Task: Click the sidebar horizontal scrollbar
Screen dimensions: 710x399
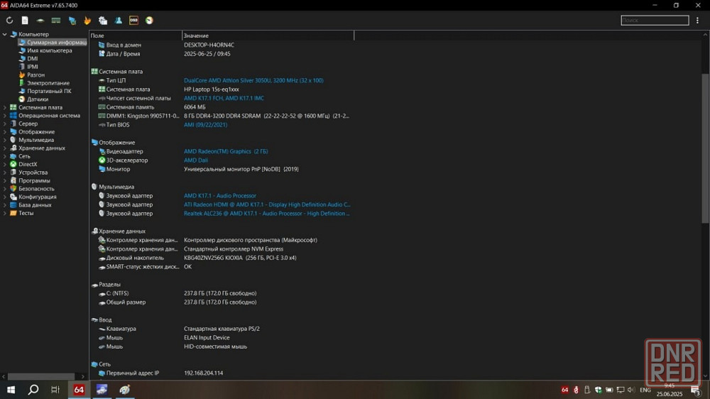Action: pos(41,376)
